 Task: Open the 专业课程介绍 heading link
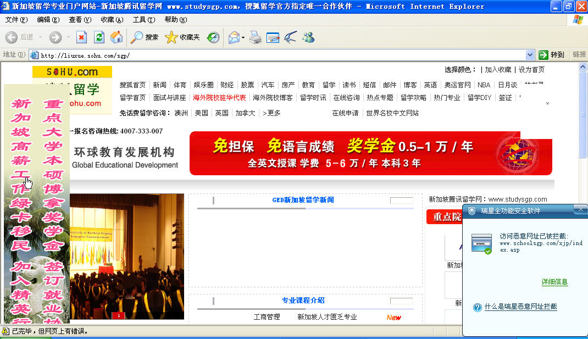coord(303,301)
